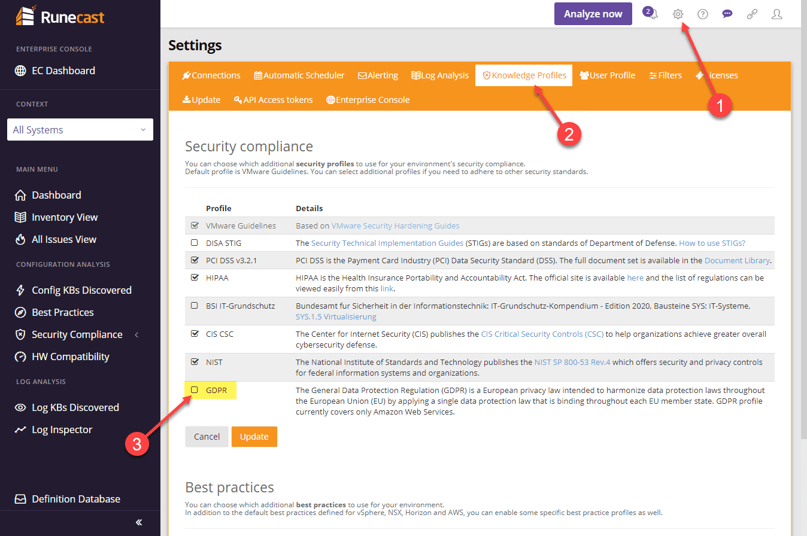Open the user account icon
Viewport: 807px width, 536px height.
[776, 14]
